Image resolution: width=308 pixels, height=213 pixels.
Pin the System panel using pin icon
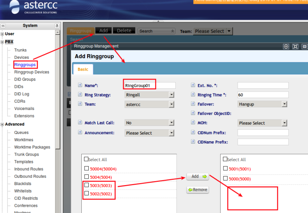pyautogui.click(x=57, y=25)
